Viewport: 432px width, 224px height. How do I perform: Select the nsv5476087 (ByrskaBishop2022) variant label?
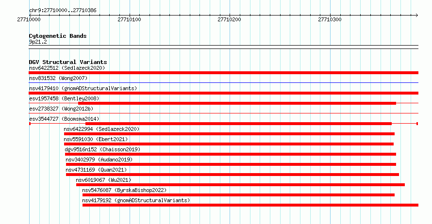[124, 190]
